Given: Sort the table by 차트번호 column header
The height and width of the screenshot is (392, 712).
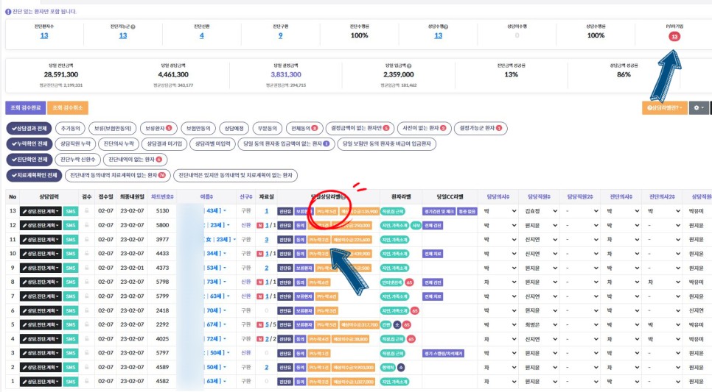Looking at the screenshot, I should coord(163,197).
